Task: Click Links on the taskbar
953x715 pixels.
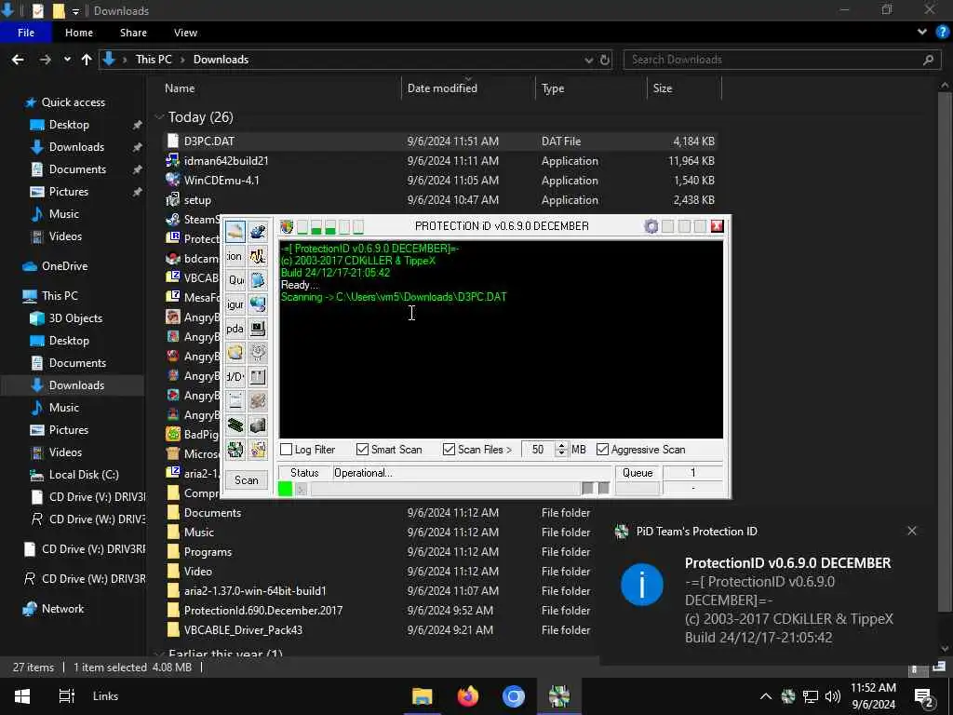Action: point(106,696)
